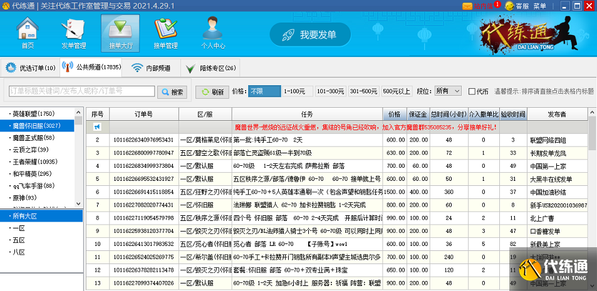The width and height of the screenshot is (597, 291).
Task: Click the 我要发单 button
Action: click(311, 34)
